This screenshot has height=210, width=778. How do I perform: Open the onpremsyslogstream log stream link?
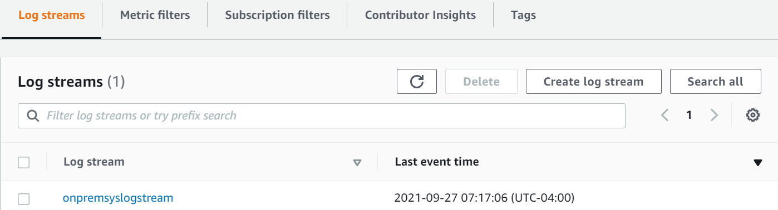click(x=118, y=197)
